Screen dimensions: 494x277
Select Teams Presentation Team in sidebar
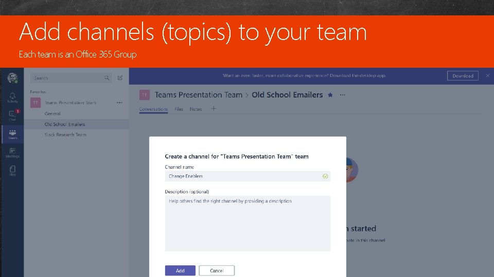[x=70, y=103]
